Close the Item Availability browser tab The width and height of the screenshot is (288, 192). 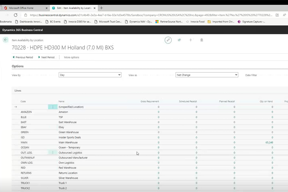tap(95, 8)
